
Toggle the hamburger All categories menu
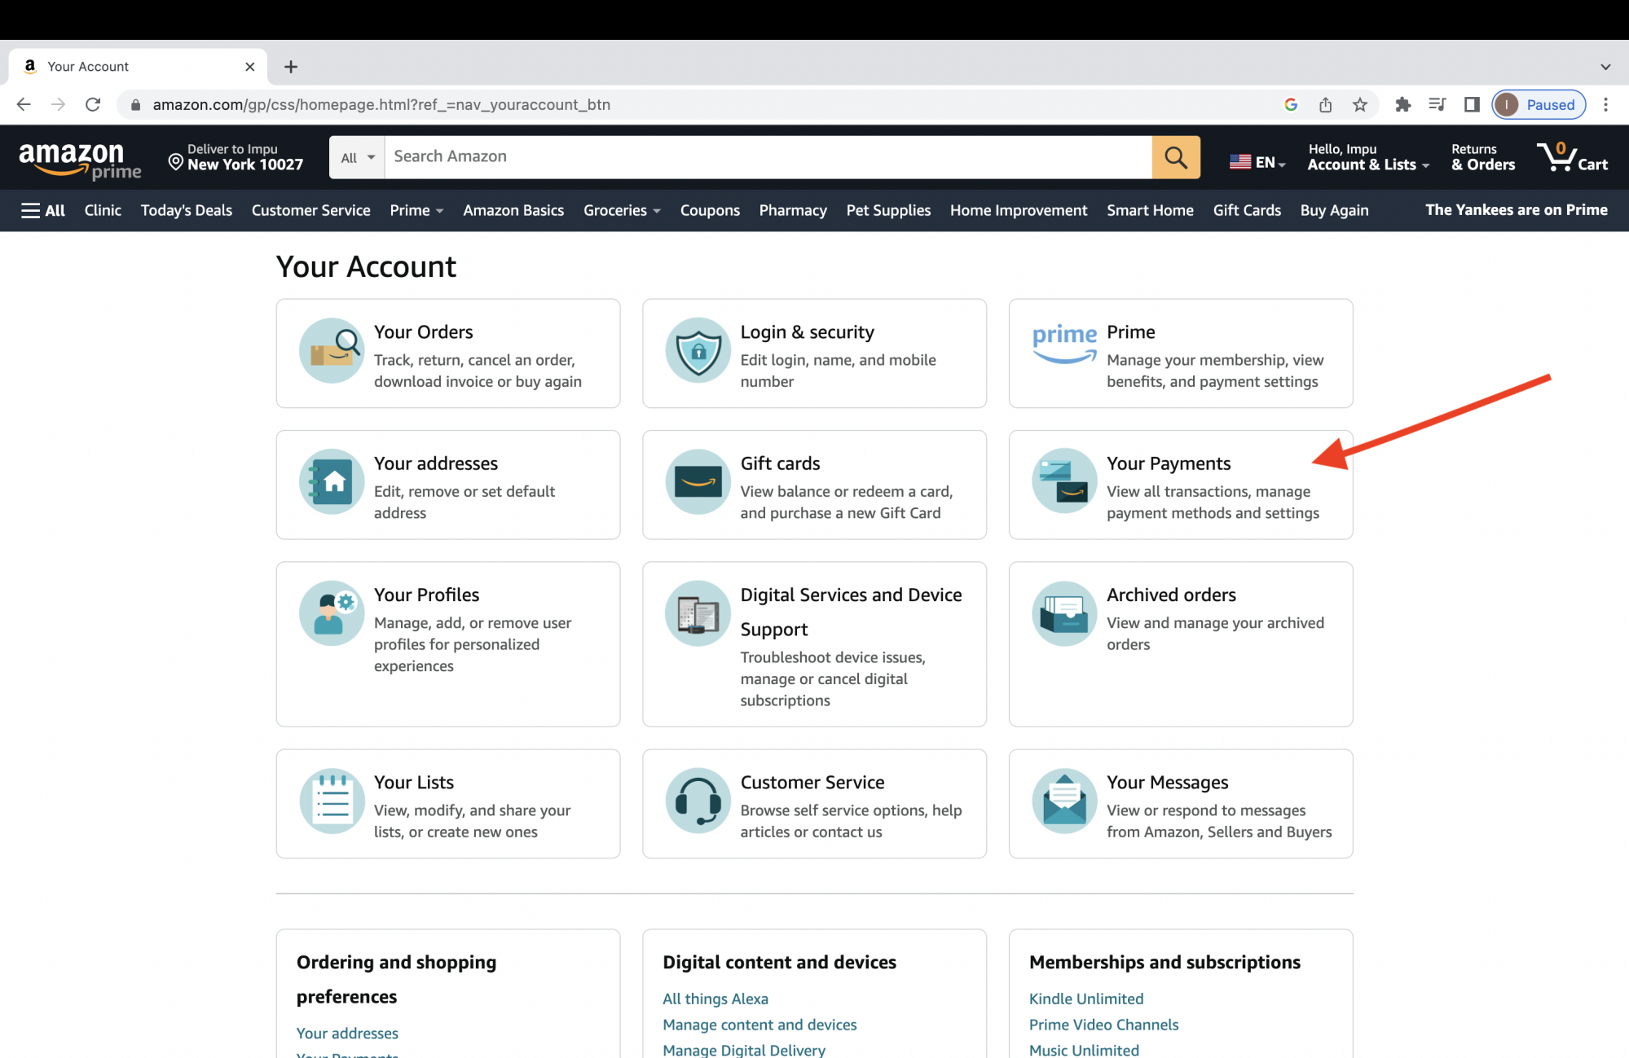[42, 210]
